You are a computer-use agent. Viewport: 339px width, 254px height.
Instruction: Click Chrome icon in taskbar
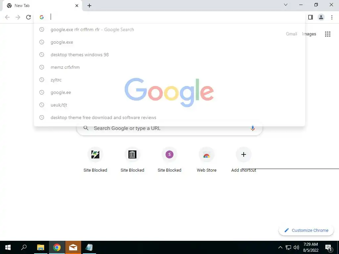(57, 247)
